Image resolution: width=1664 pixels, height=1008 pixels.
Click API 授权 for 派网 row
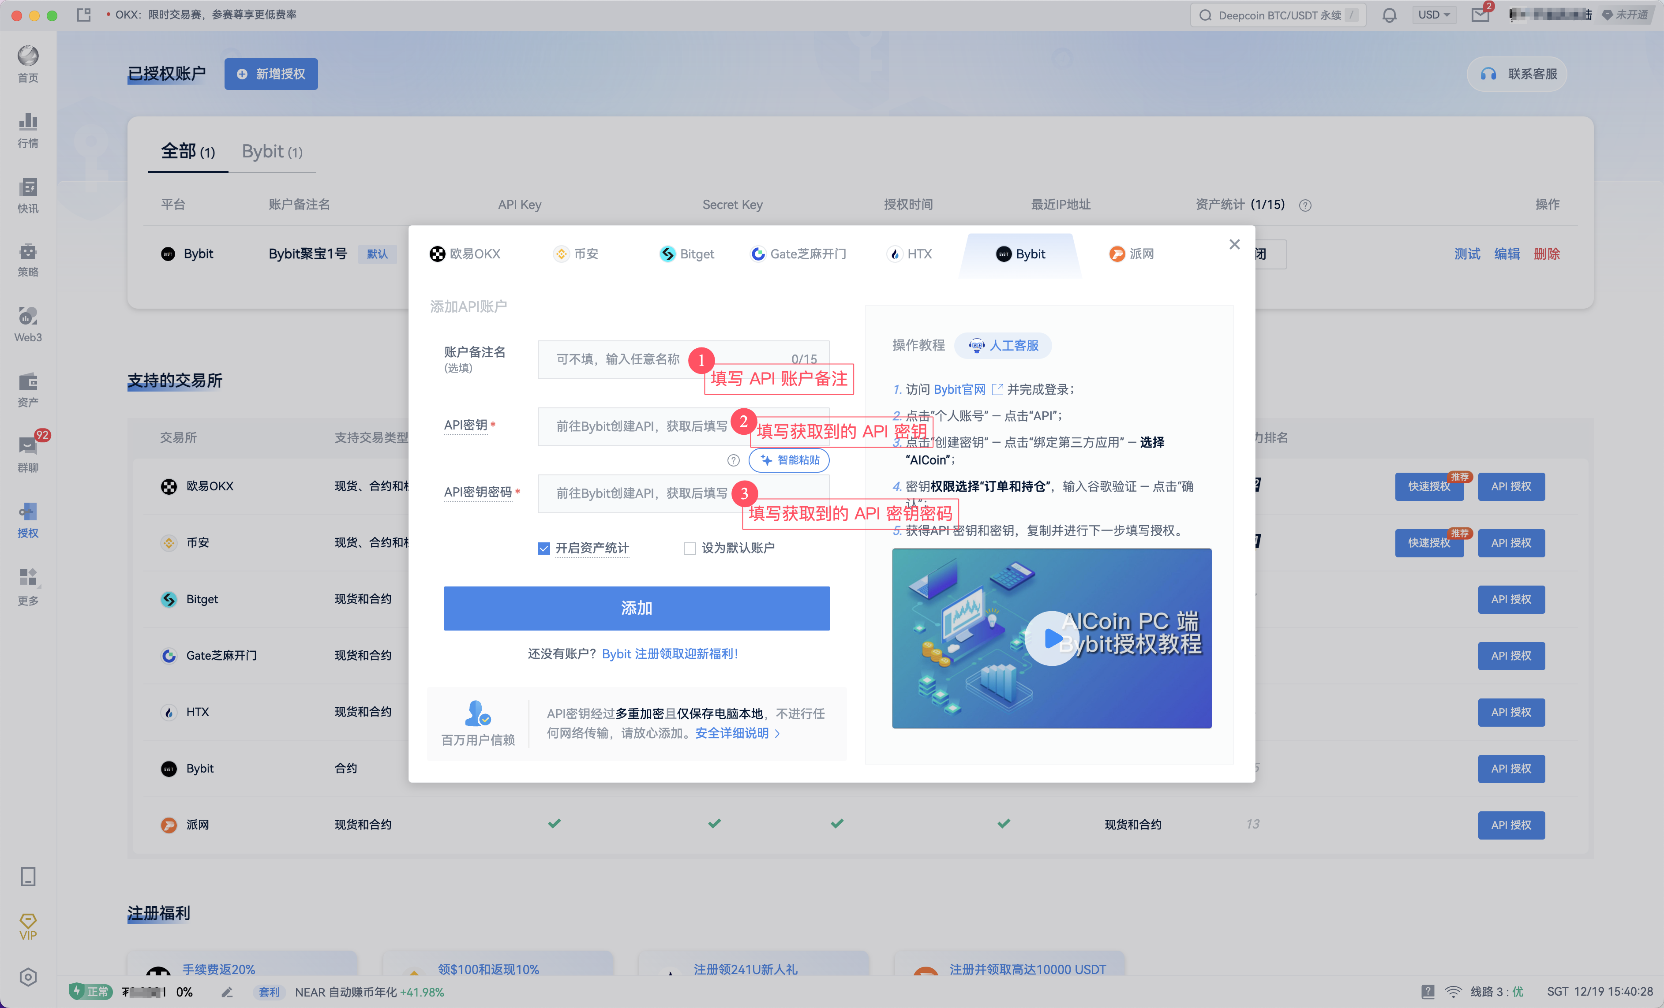1510,825
